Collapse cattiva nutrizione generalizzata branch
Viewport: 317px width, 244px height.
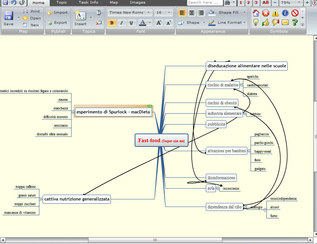coord(40,199)
